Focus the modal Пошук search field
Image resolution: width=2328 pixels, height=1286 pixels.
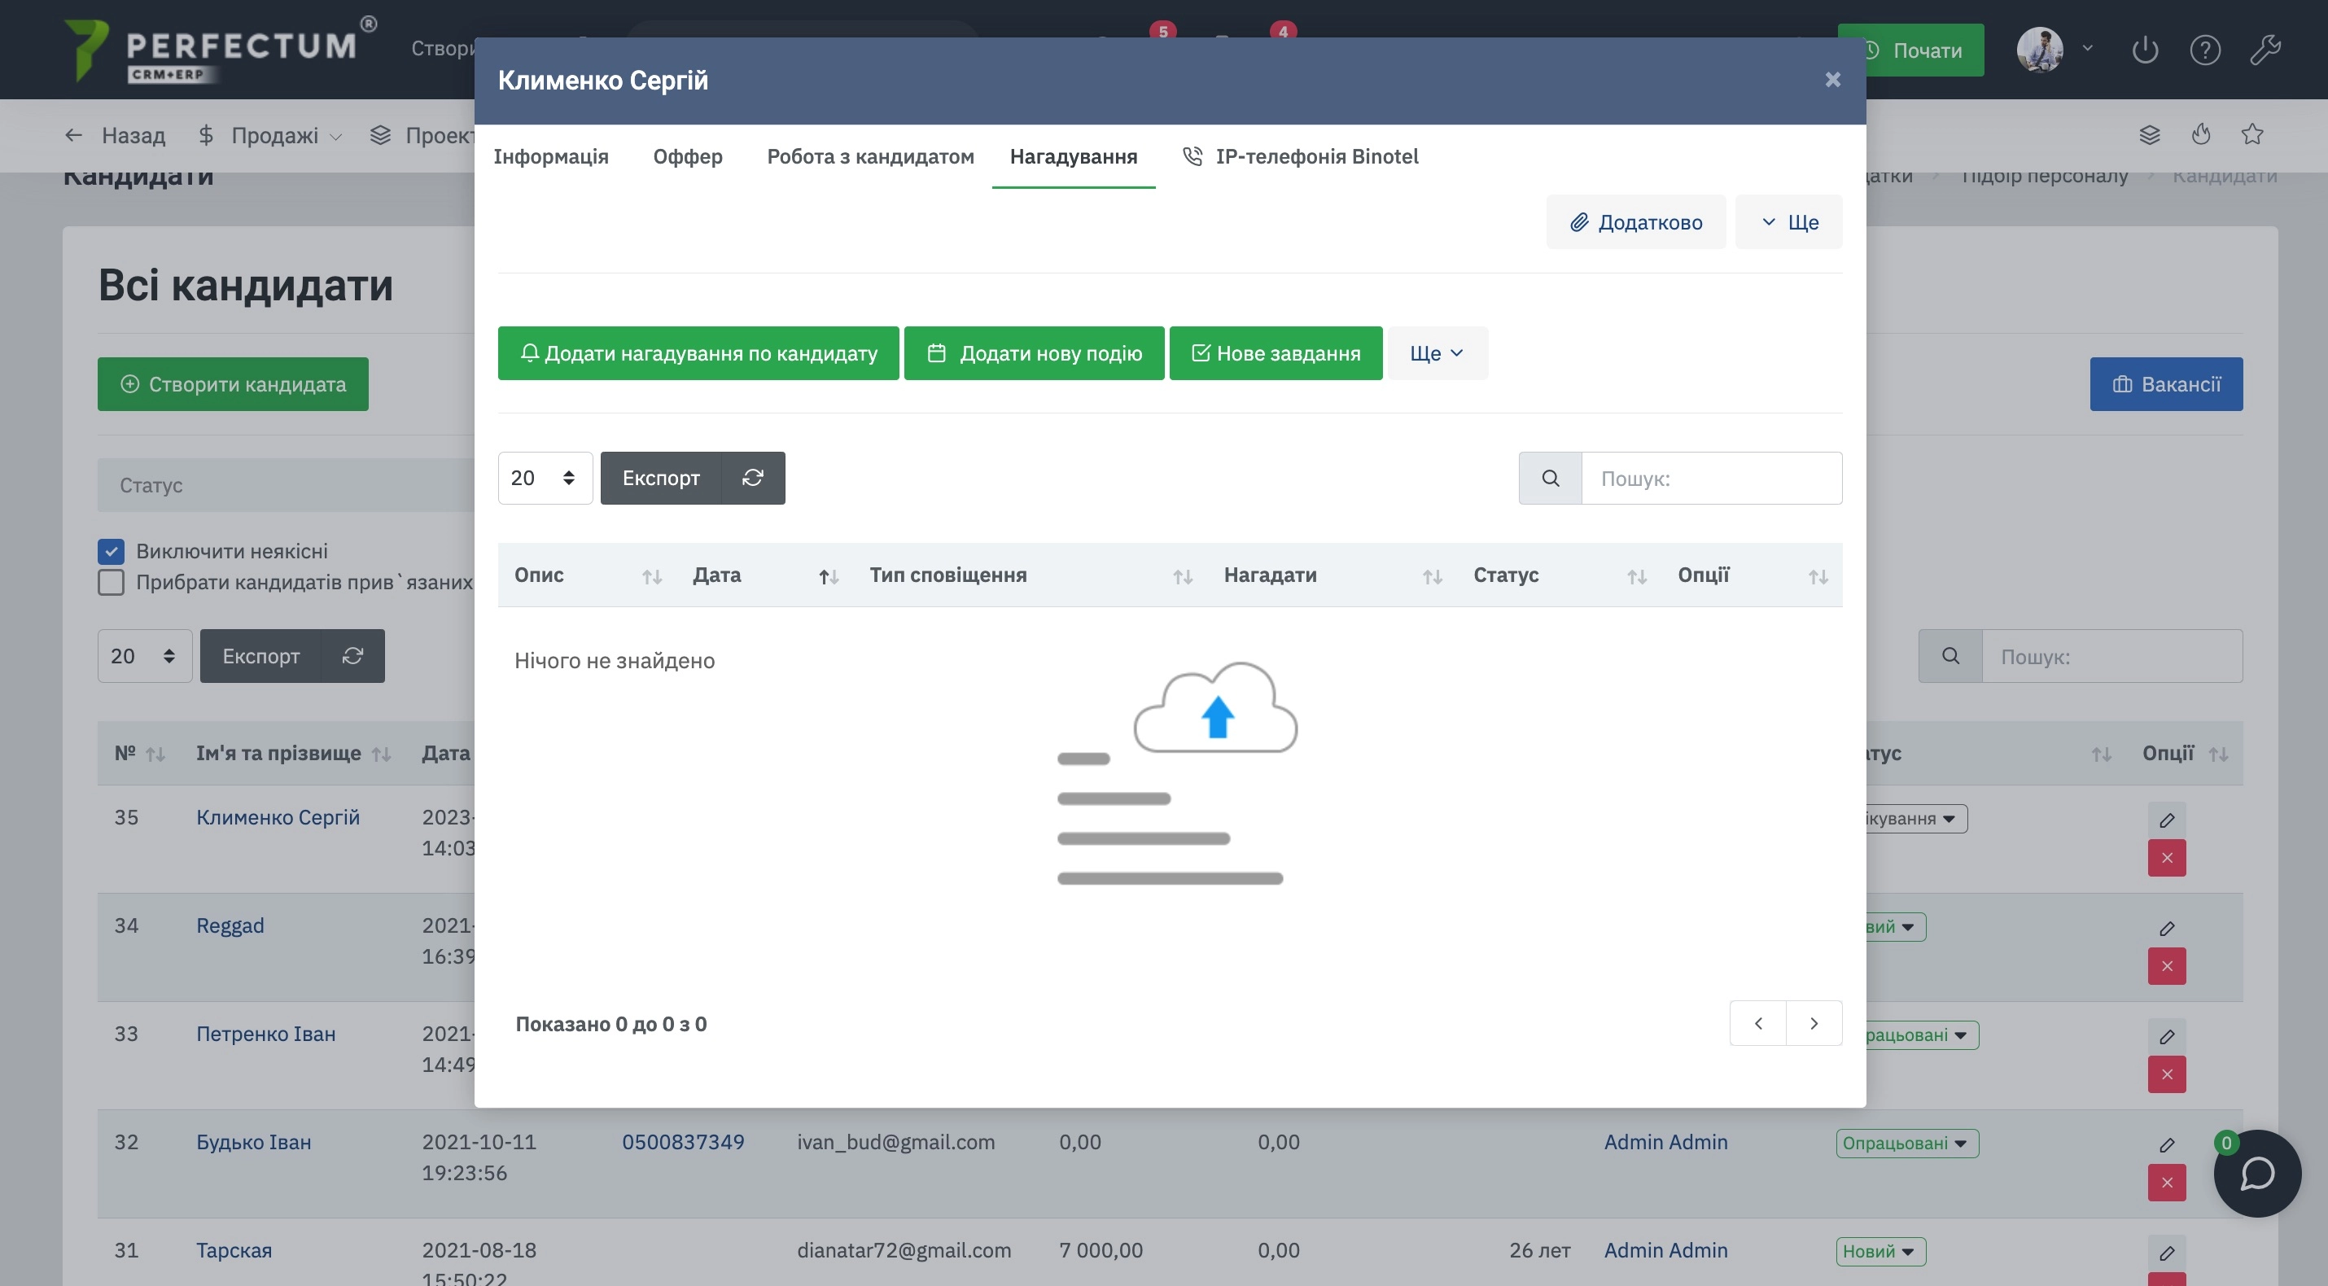pyautogui.click(x=1712, y=478)
